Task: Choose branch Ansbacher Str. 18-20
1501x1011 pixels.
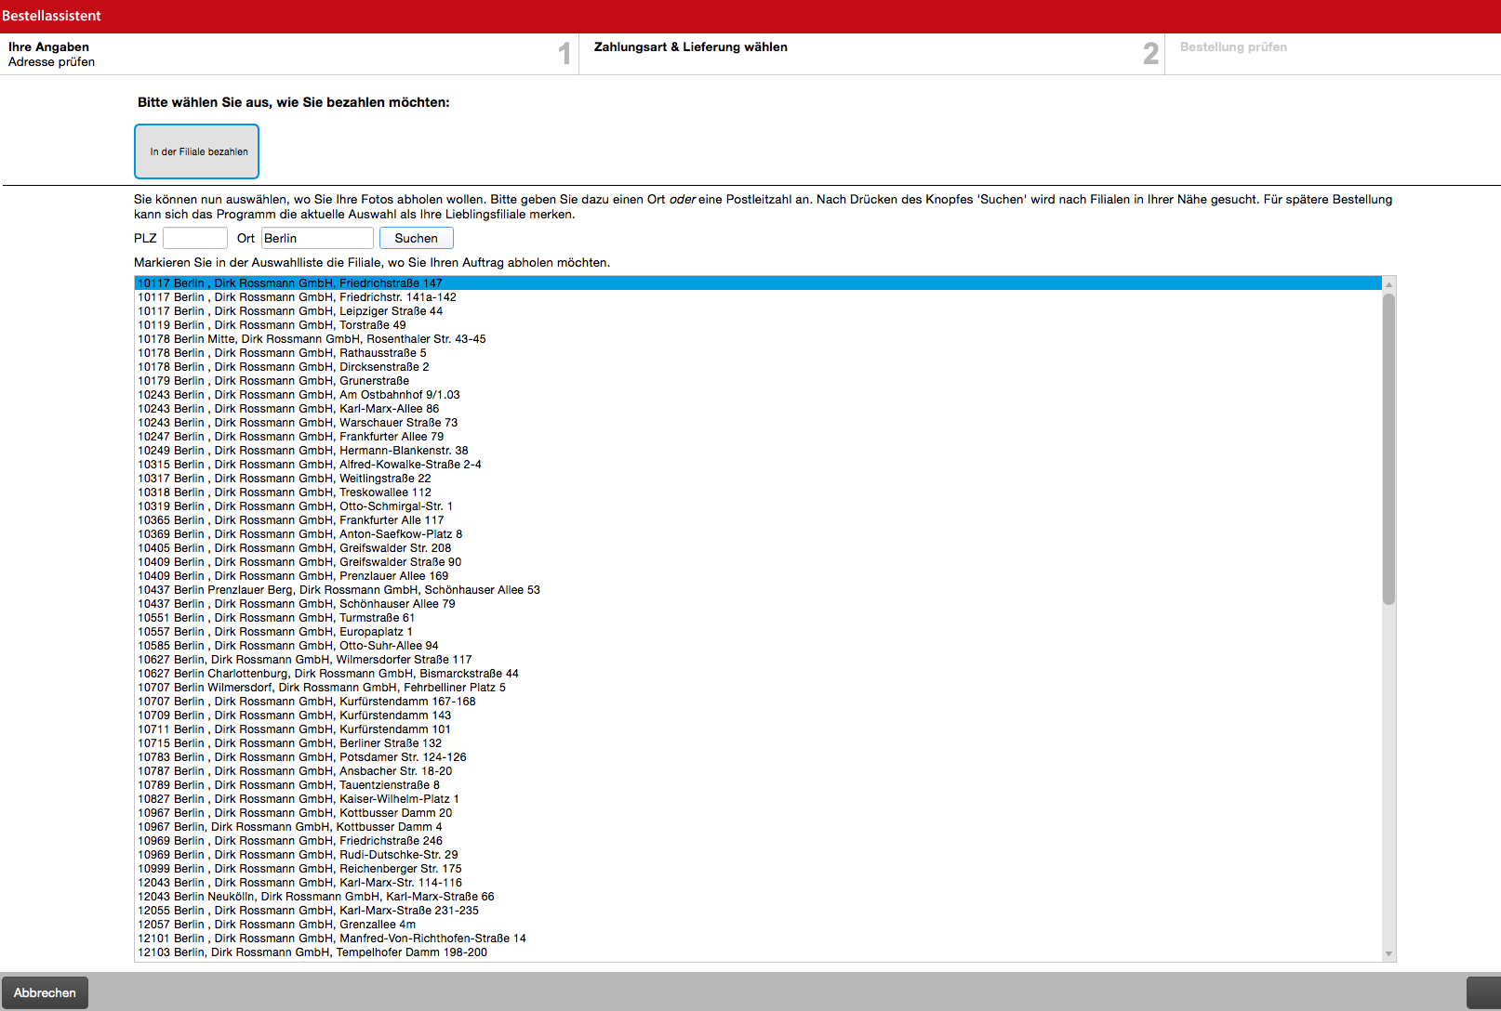Action: 758,771
